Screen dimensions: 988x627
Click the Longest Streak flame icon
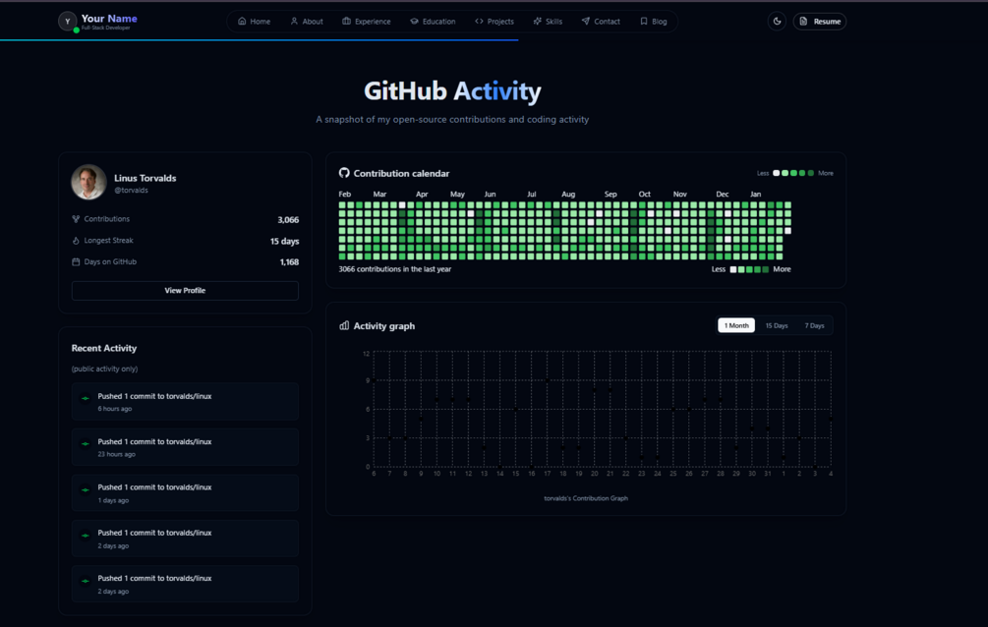pos(76,241)
